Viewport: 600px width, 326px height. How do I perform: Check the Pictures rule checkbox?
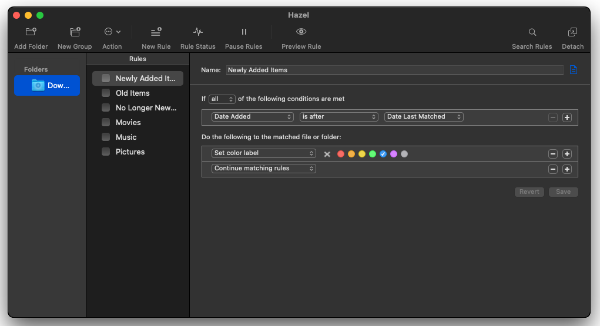click(106, 152)
